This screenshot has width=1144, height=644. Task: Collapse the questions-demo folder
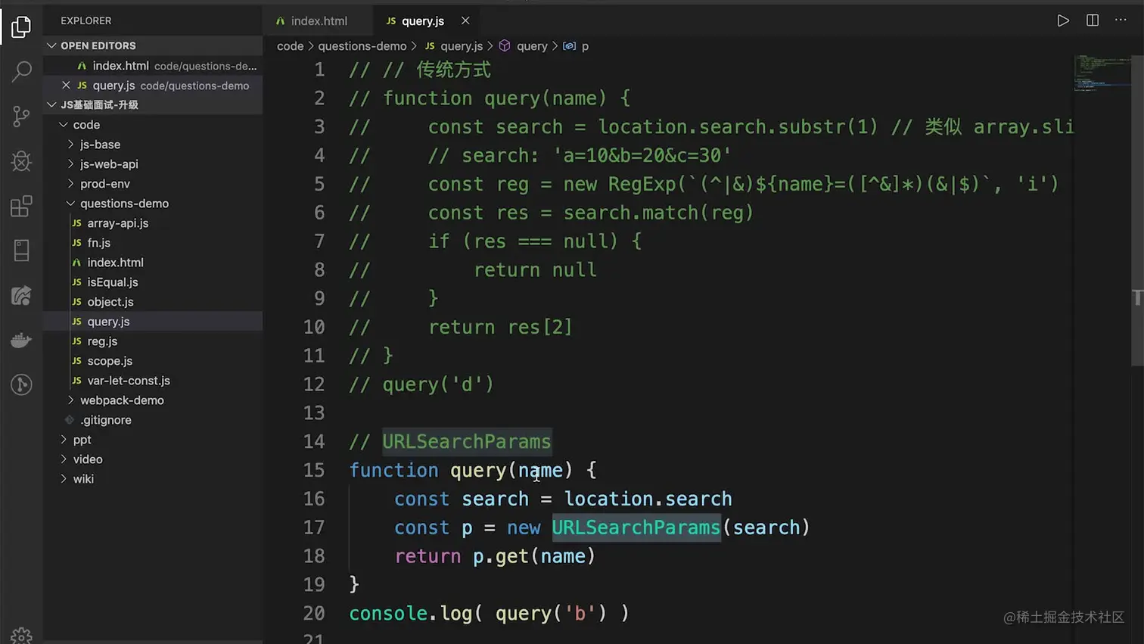point(153,204)
